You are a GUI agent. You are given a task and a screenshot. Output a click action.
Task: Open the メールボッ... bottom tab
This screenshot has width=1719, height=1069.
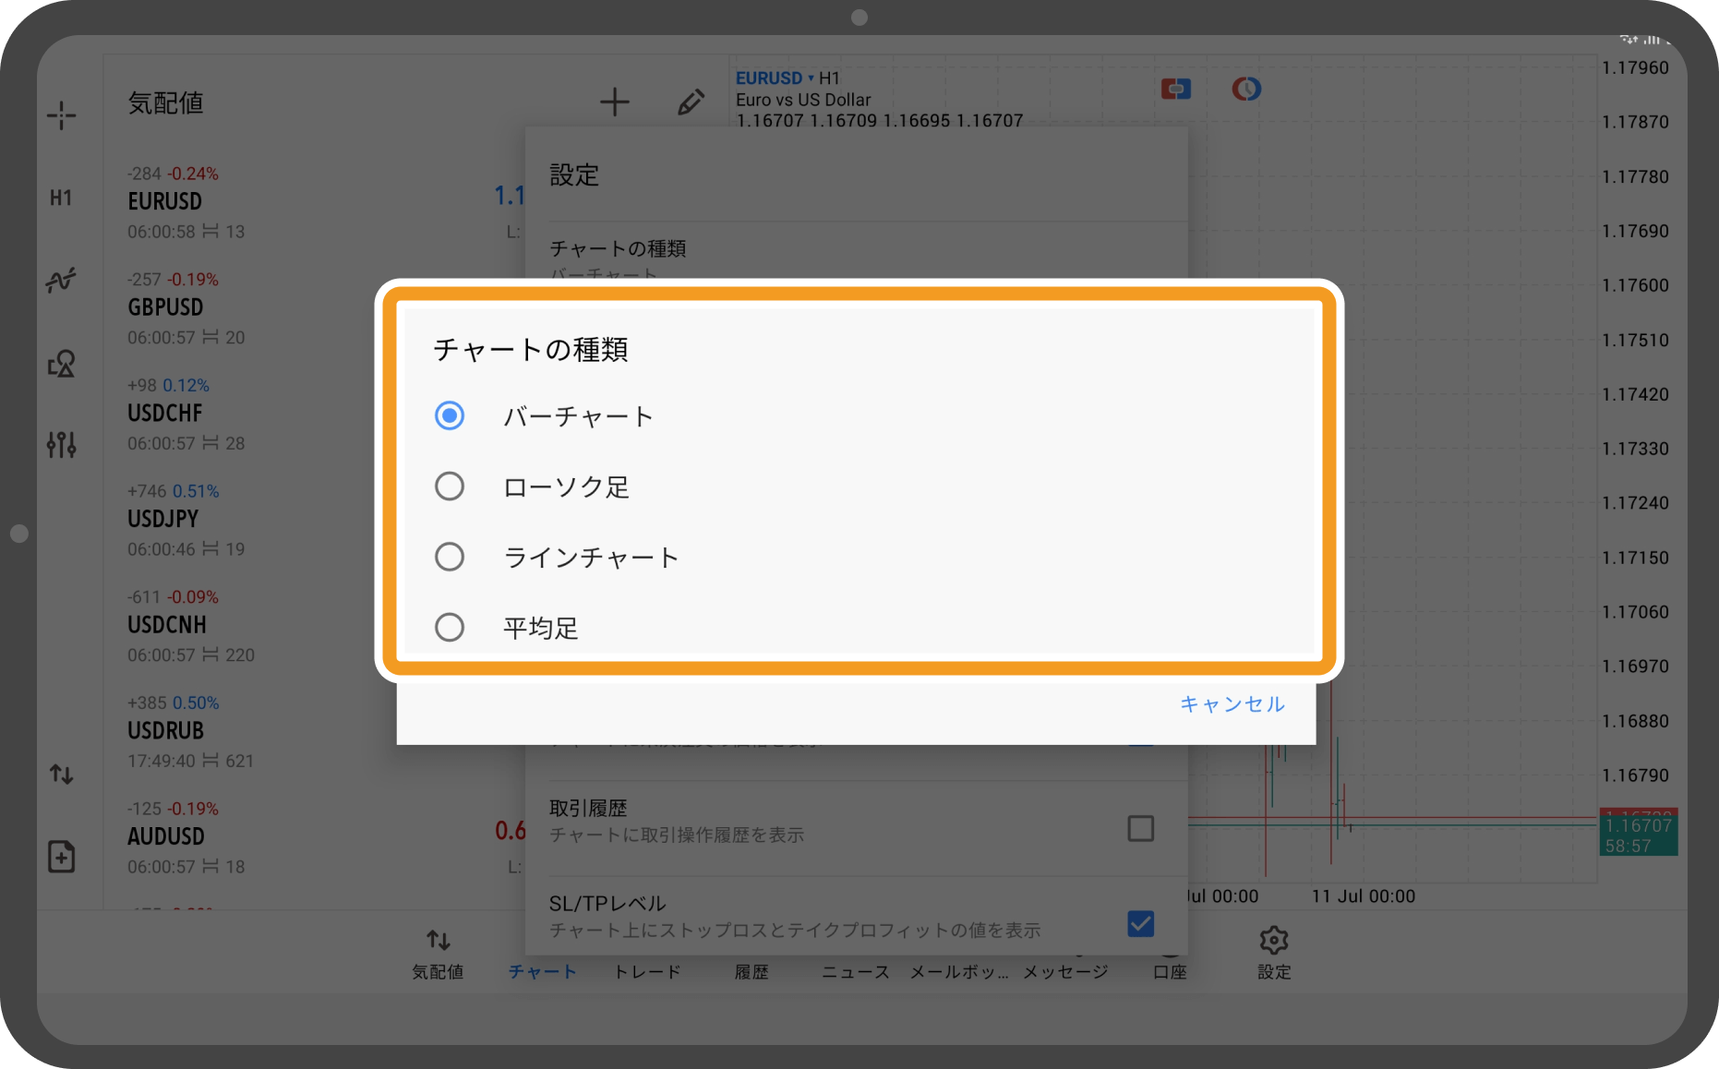(959, 971)
